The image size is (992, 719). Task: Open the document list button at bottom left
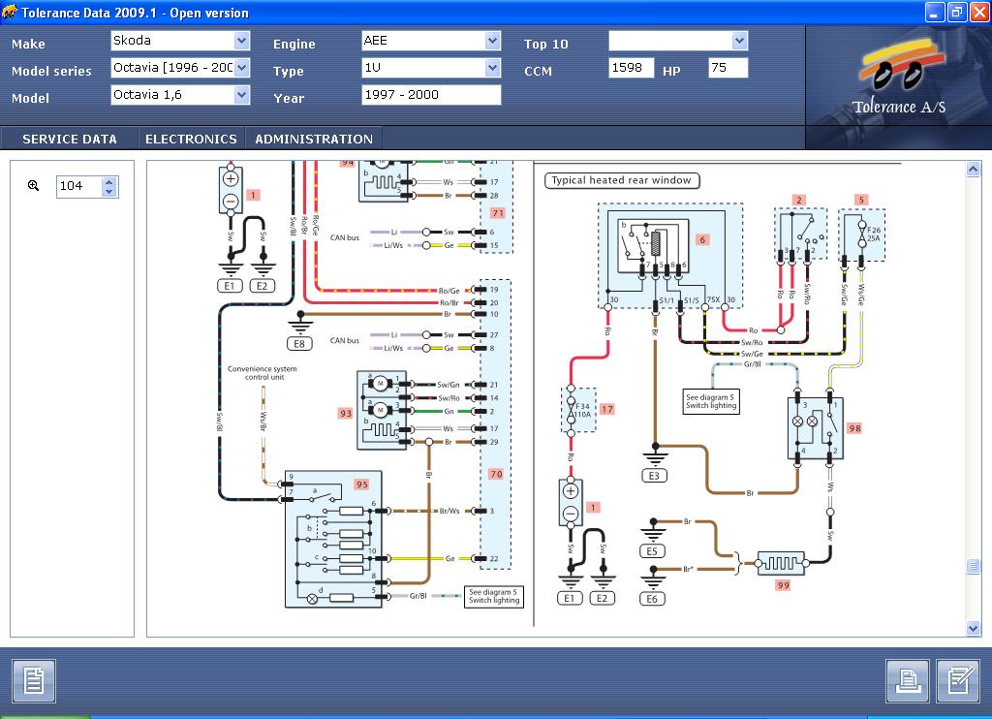pyautogui.click(x=34, y=681)
